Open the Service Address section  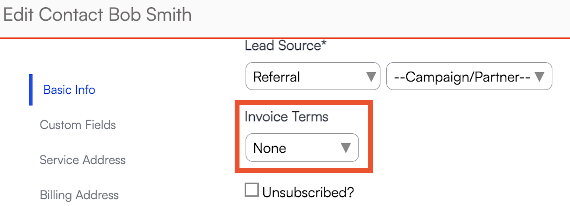coord(82,160)
